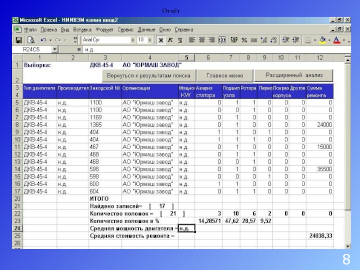Open the Данные menu
The width and height of the screenshot is (360, 270).
point(147,30)
